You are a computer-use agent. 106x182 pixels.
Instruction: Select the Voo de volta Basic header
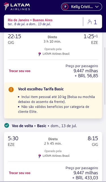tap(44, 126)
